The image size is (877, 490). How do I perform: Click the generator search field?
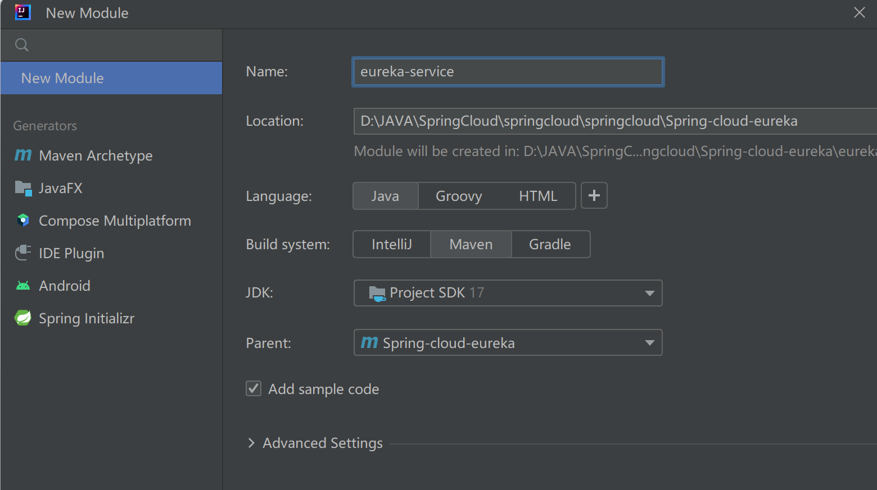pyautogui.click(x=111, y=45)
